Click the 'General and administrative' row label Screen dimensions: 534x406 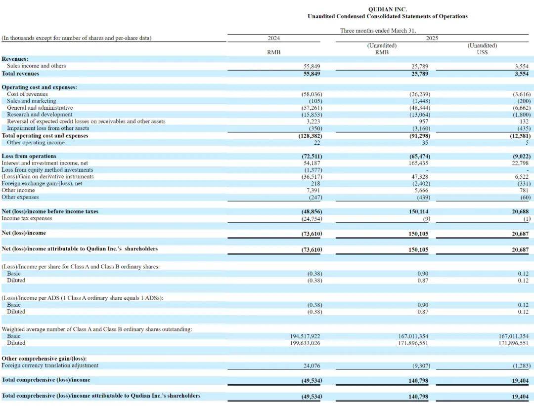[40, 108]
